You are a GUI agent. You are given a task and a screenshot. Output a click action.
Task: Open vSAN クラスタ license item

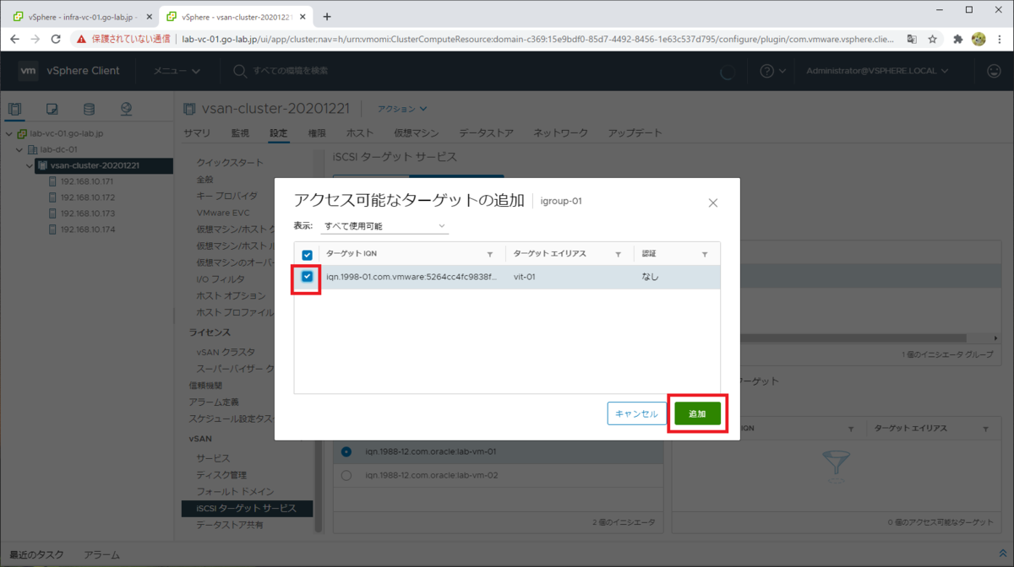(x=226, y=352)
